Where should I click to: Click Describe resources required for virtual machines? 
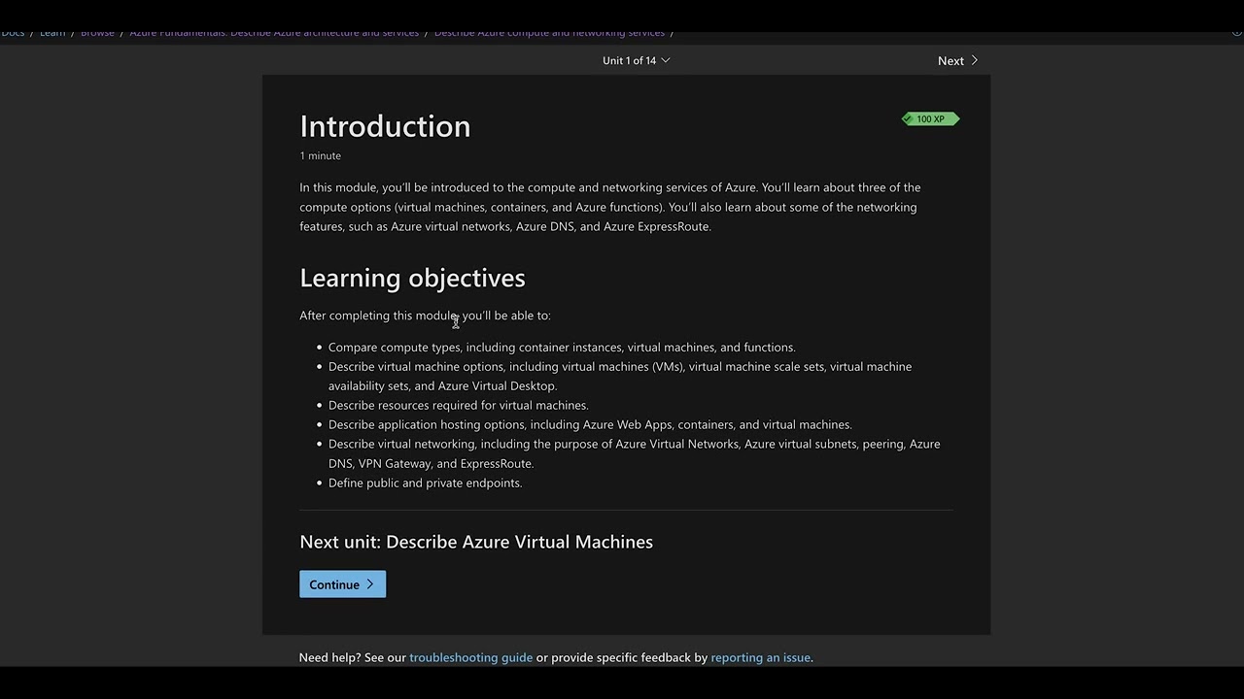click(x=459, y=405)
